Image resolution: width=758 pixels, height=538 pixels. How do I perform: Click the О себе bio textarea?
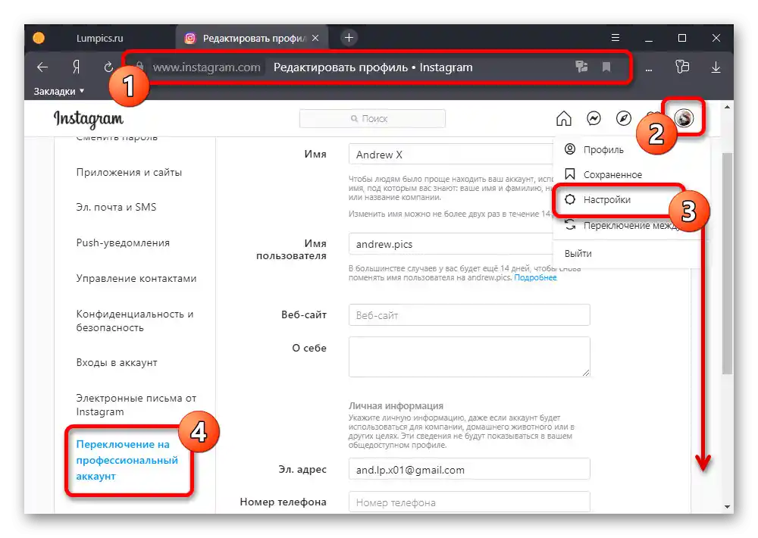point(469,357)
